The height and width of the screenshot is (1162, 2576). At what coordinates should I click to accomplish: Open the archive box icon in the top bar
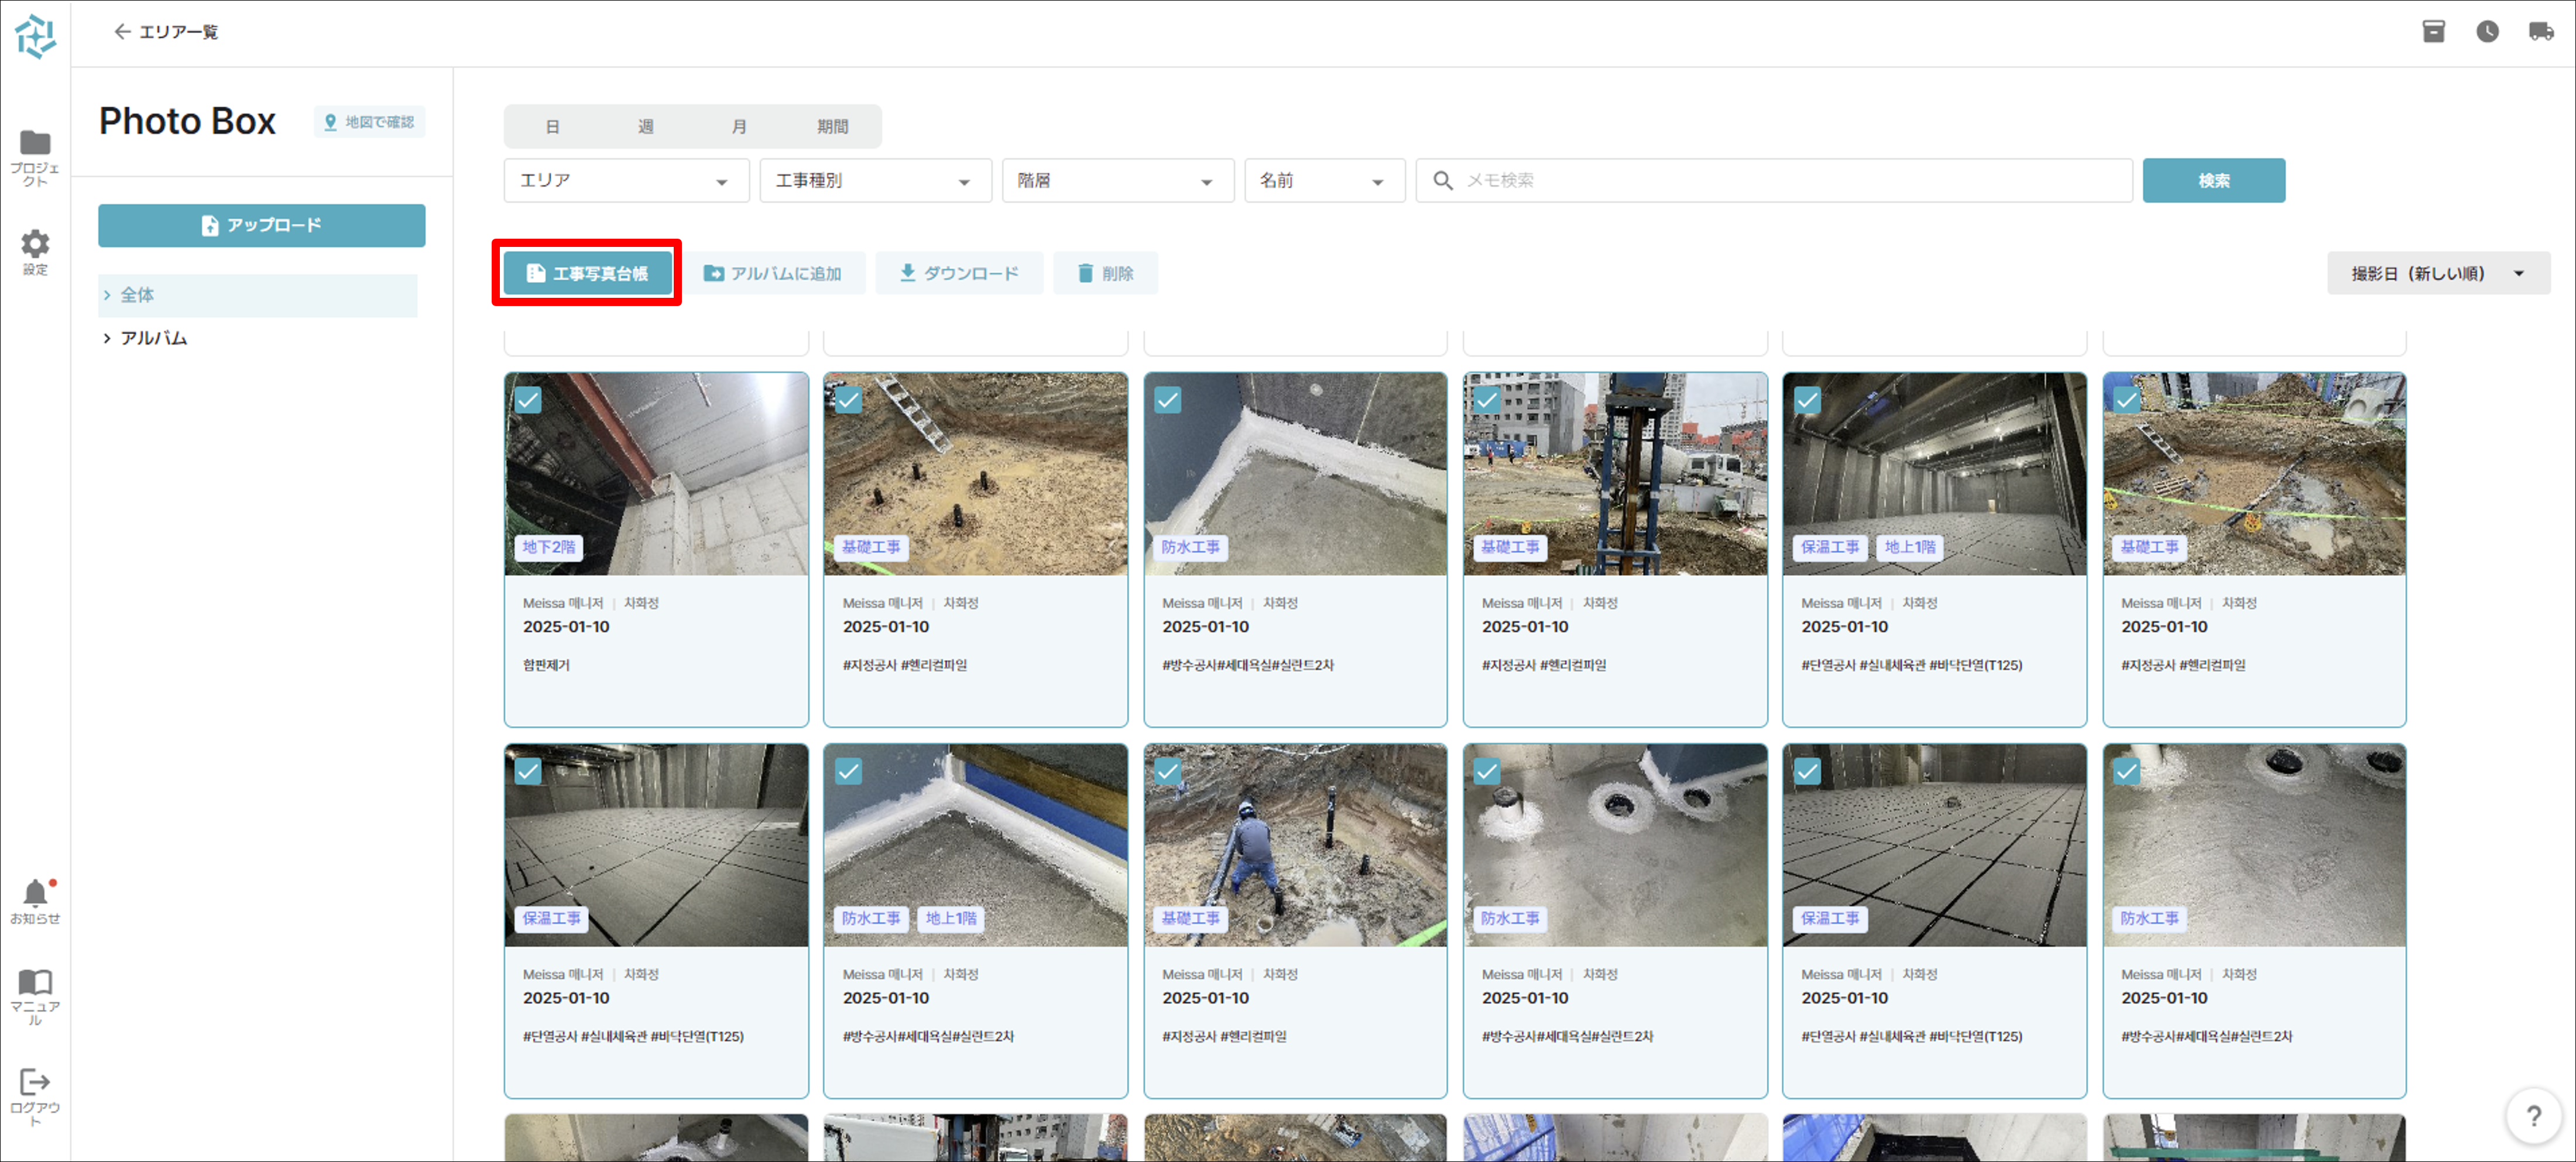click(x=2433, y=32)
